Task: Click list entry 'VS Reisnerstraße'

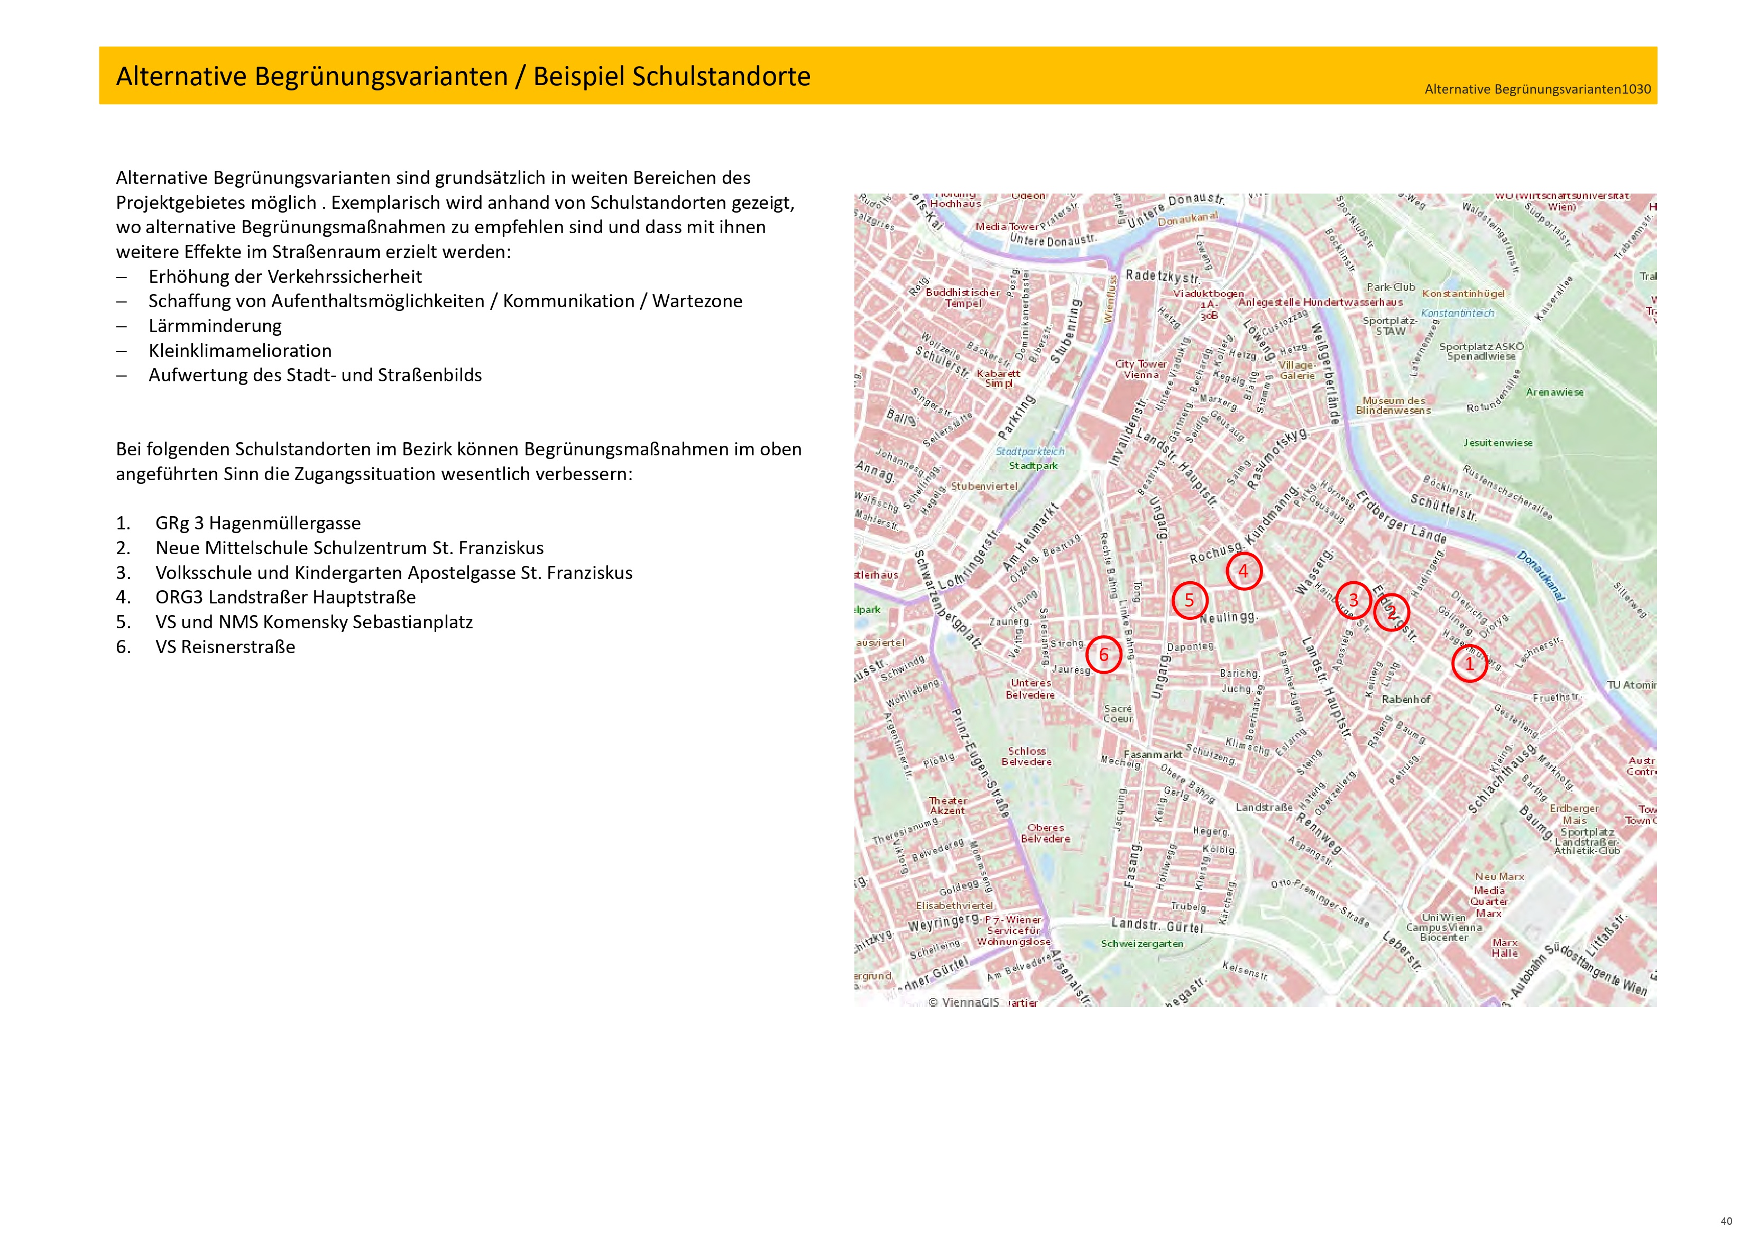Action: [225, 646]
